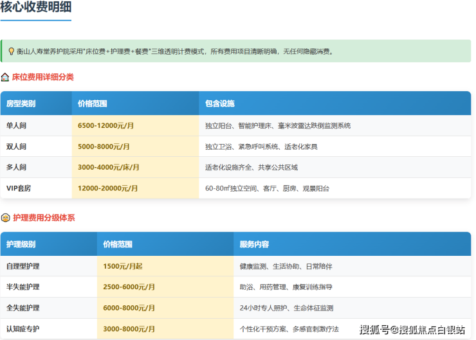Click the 12000-20000元/月 price cell
The height and width of the screenshot is (340, 476).
pos(107,188)
